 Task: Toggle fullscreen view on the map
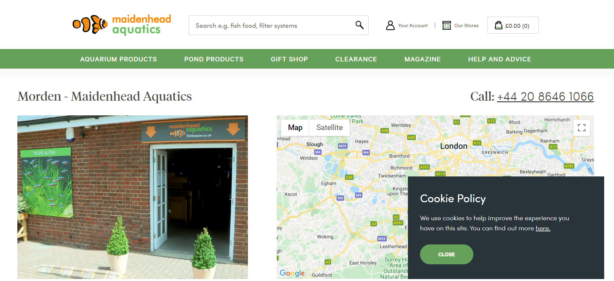point(582,128)
